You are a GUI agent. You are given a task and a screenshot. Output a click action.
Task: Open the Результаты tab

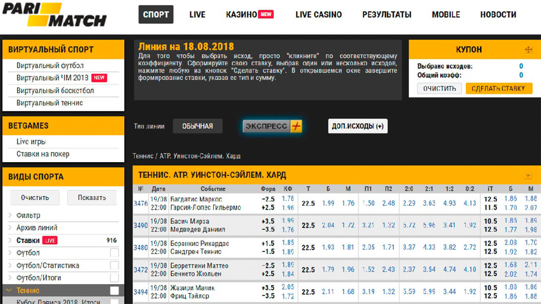[387, 14]
